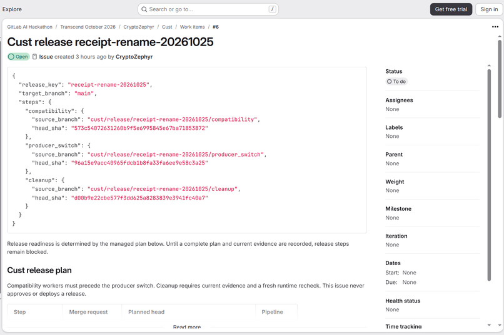Click the To do status badge
The height and width of the screenshot is (335, 504).
pyautogui.click(x=396, y=82)
